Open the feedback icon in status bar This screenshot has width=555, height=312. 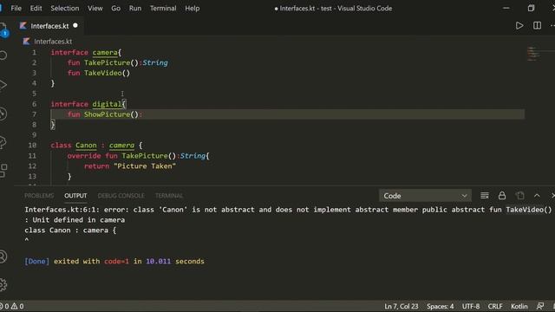click(x=539, y=306)
